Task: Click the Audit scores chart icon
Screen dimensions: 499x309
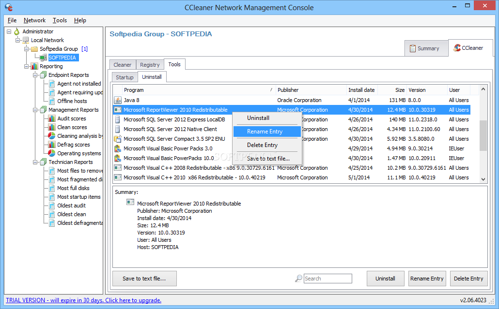Action: tap(52, 118)
